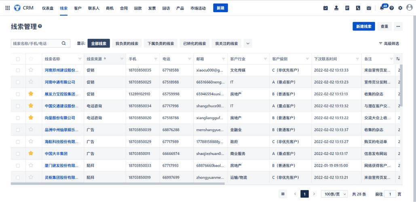Open 品洲中州仙草娱乐 lead link

tap(61, 130)
